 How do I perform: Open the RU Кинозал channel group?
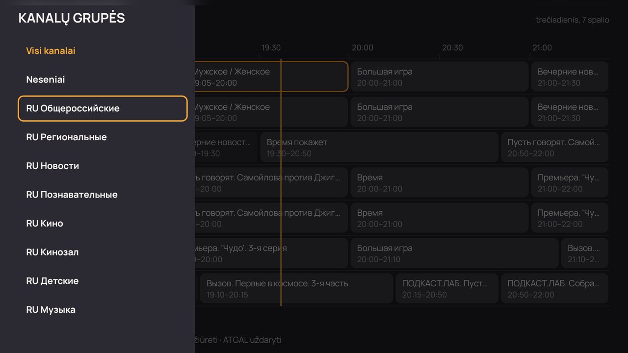pos(103,252)
